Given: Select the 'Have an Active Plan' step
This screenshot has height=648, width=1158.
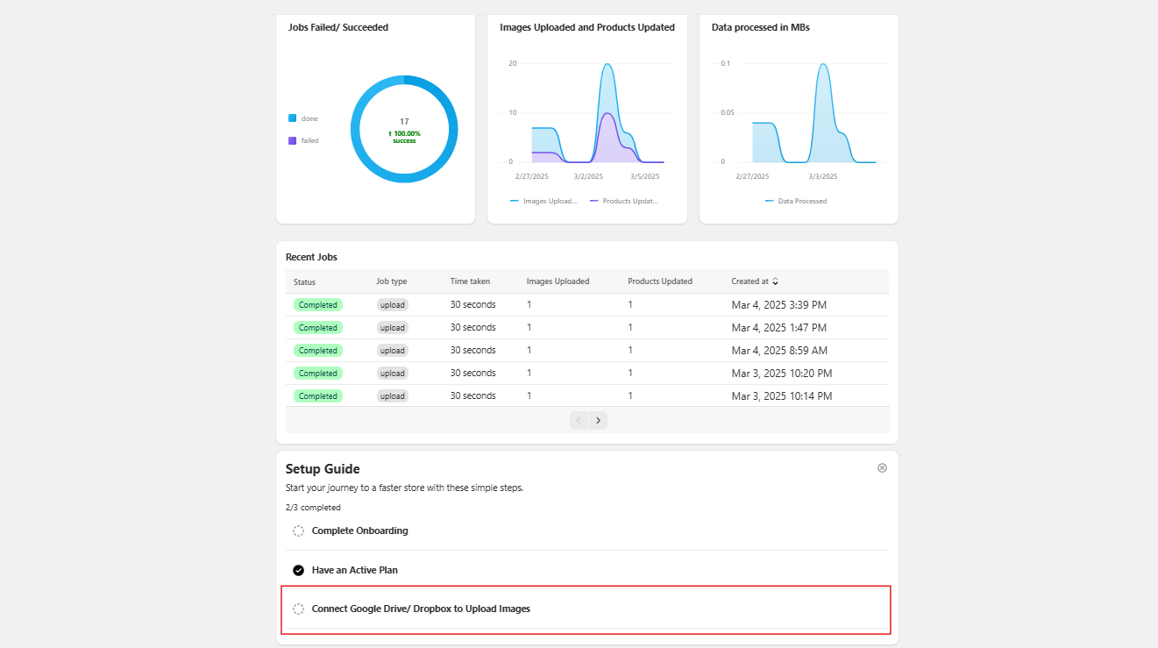Looking at the screenshot, I should point(354,569).
